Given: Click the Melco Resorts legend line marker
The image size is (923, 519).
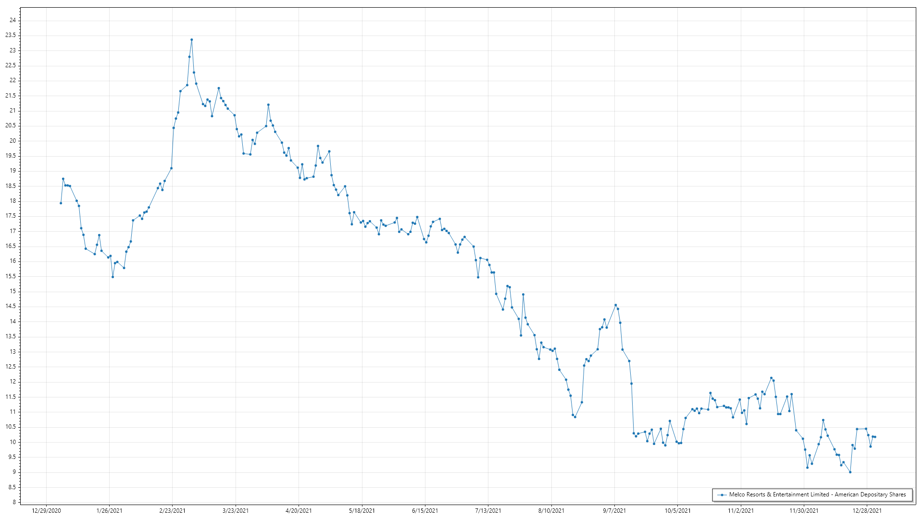Looking at the screenshot, I should (722, 494).
